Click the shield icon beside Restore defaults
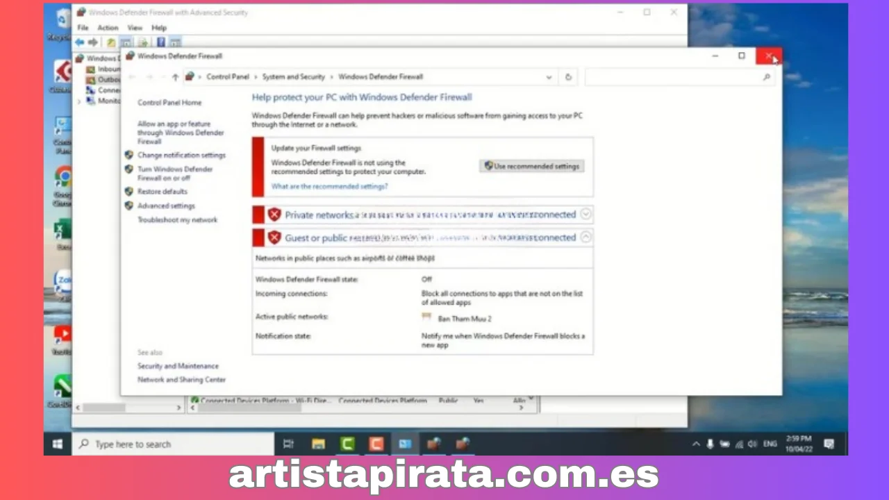Viewport: 889px width, 500px height. (x=128, y=191)
